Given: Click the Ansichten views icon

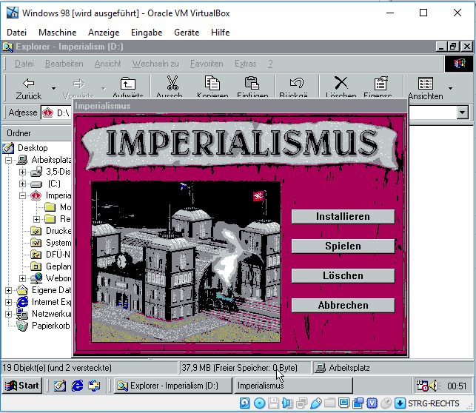Looking at the screenshot, I should (426, 84).
